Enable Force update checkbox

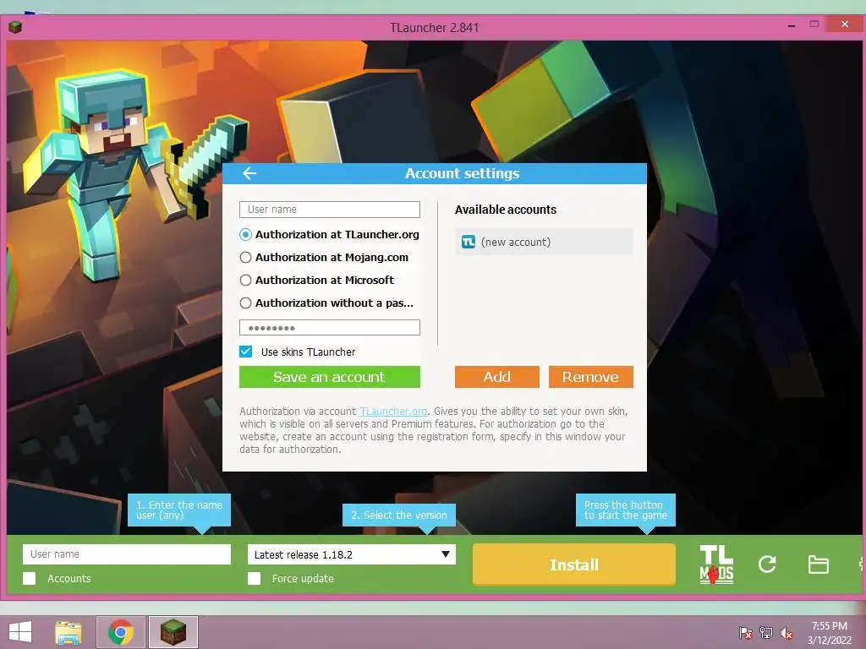click(x=254, y=578)
